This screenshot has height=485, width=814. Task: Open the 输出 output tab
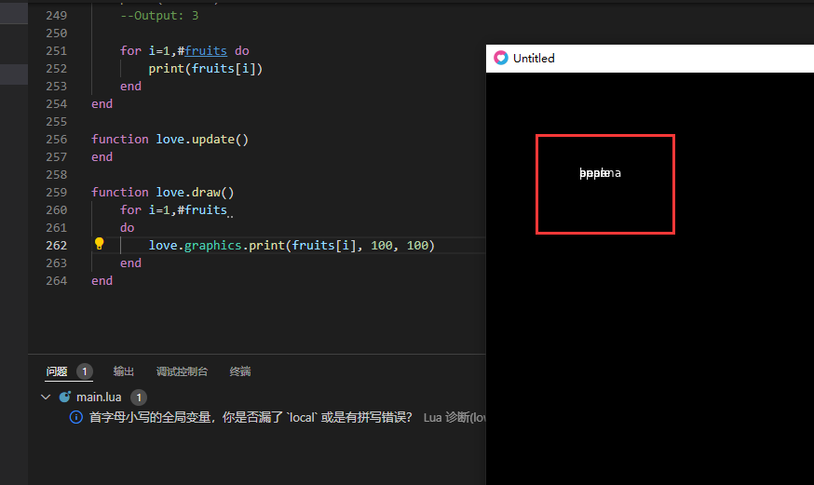[x=124, y=371]
